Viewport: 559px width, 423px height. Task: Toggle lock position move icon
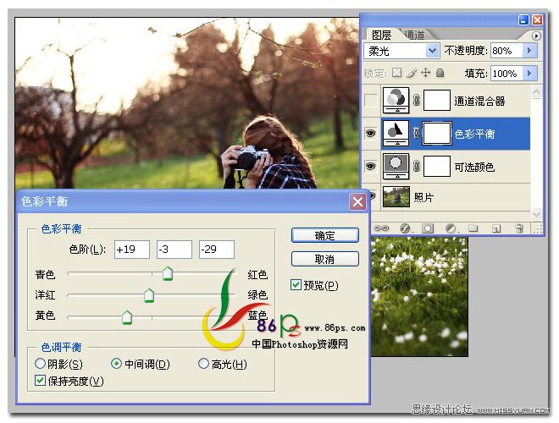coord(426,73)
